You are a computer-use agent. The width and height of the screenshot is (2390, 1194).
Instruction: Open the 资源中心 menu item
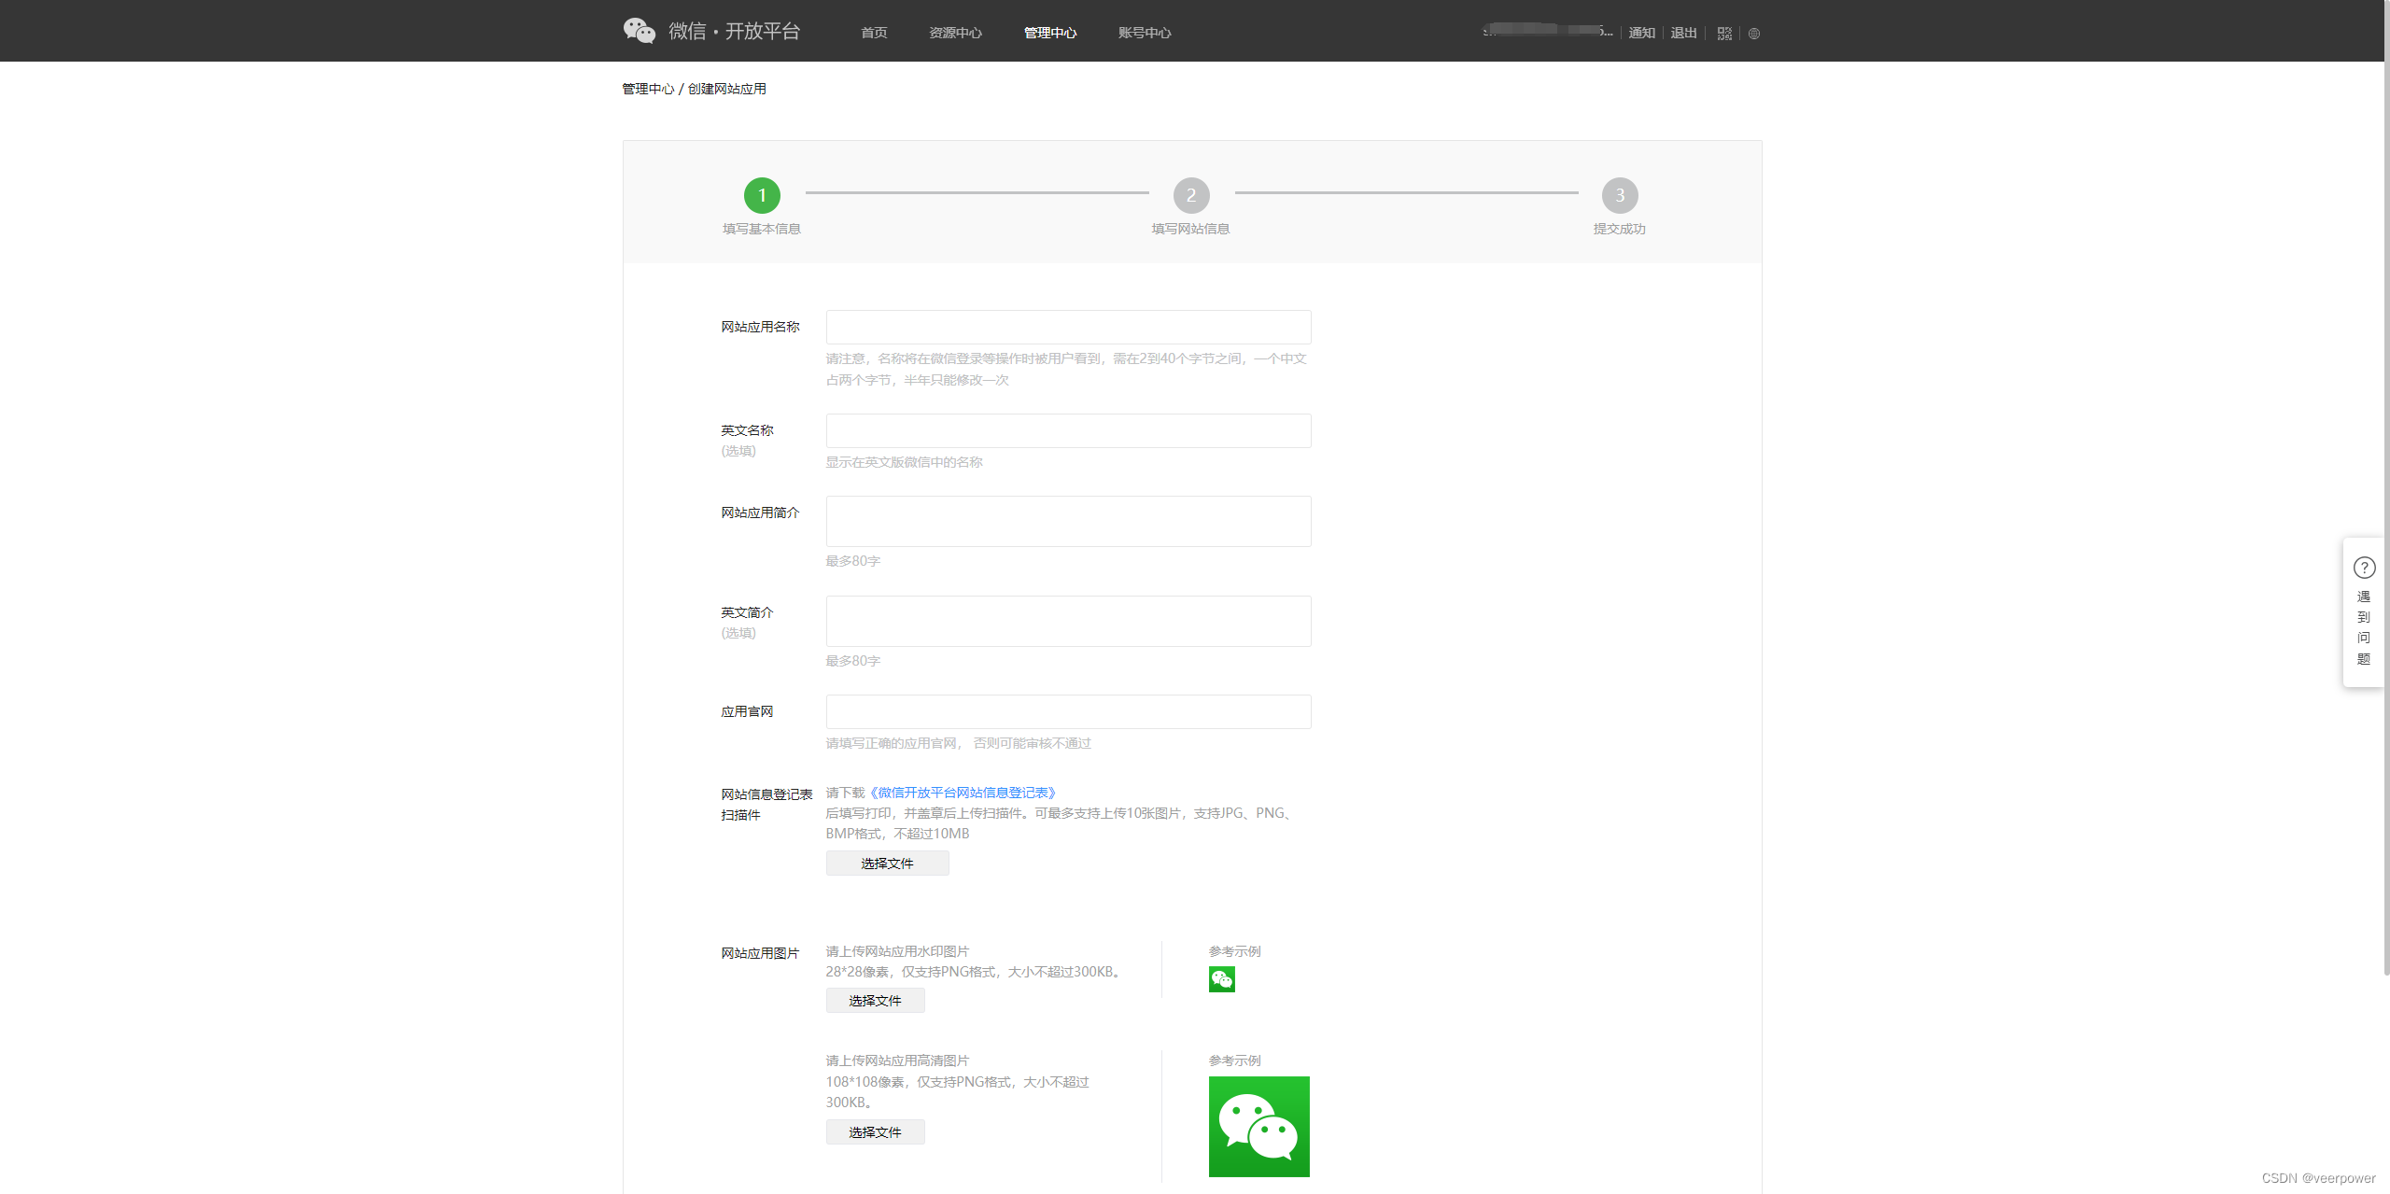tap(955, 33)
